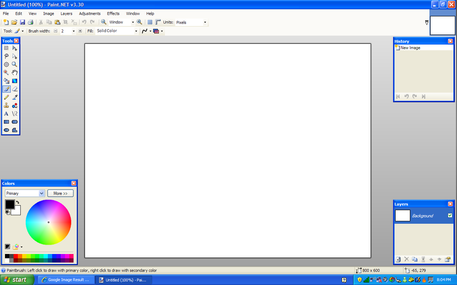
Task: Select the Text tool
Action: 6,114
